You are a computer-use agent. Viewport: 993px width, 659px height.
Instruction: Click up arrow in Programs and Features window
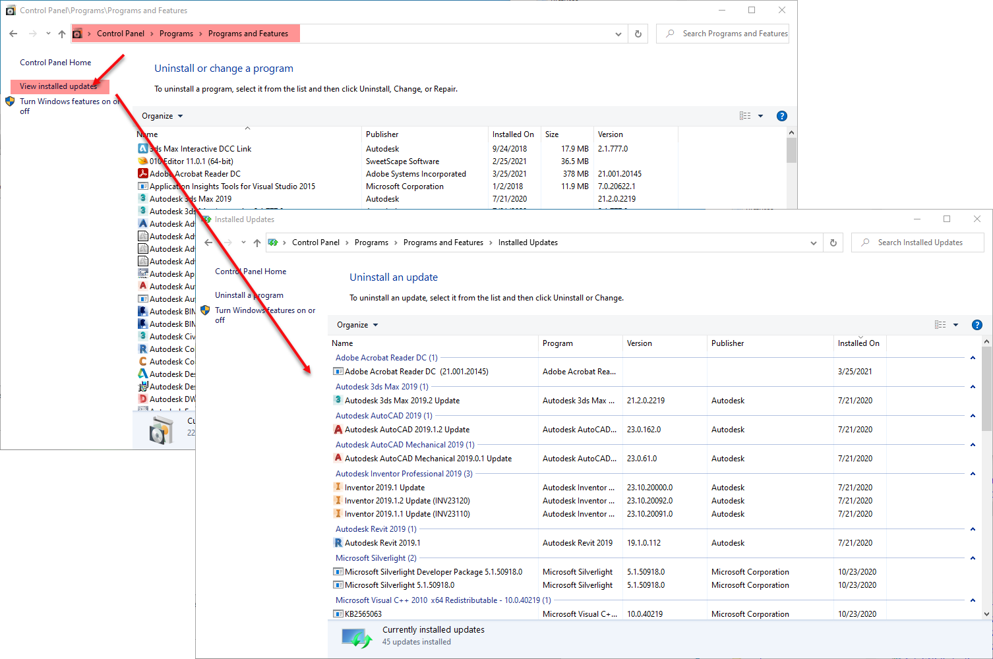point(62,34)
